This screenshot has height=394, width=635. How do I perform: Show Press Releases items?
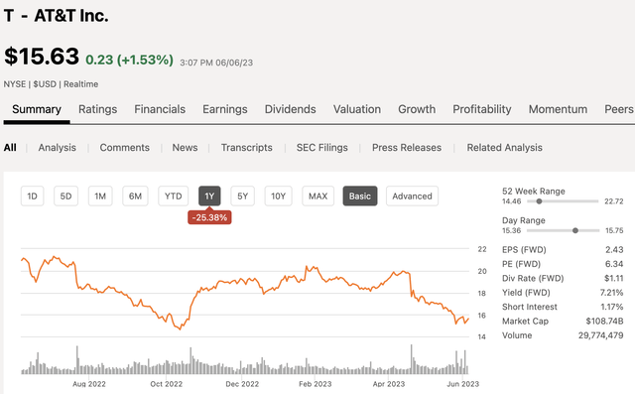407,148
